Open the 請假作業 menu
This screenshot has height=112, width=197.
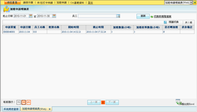pos(28,3)
